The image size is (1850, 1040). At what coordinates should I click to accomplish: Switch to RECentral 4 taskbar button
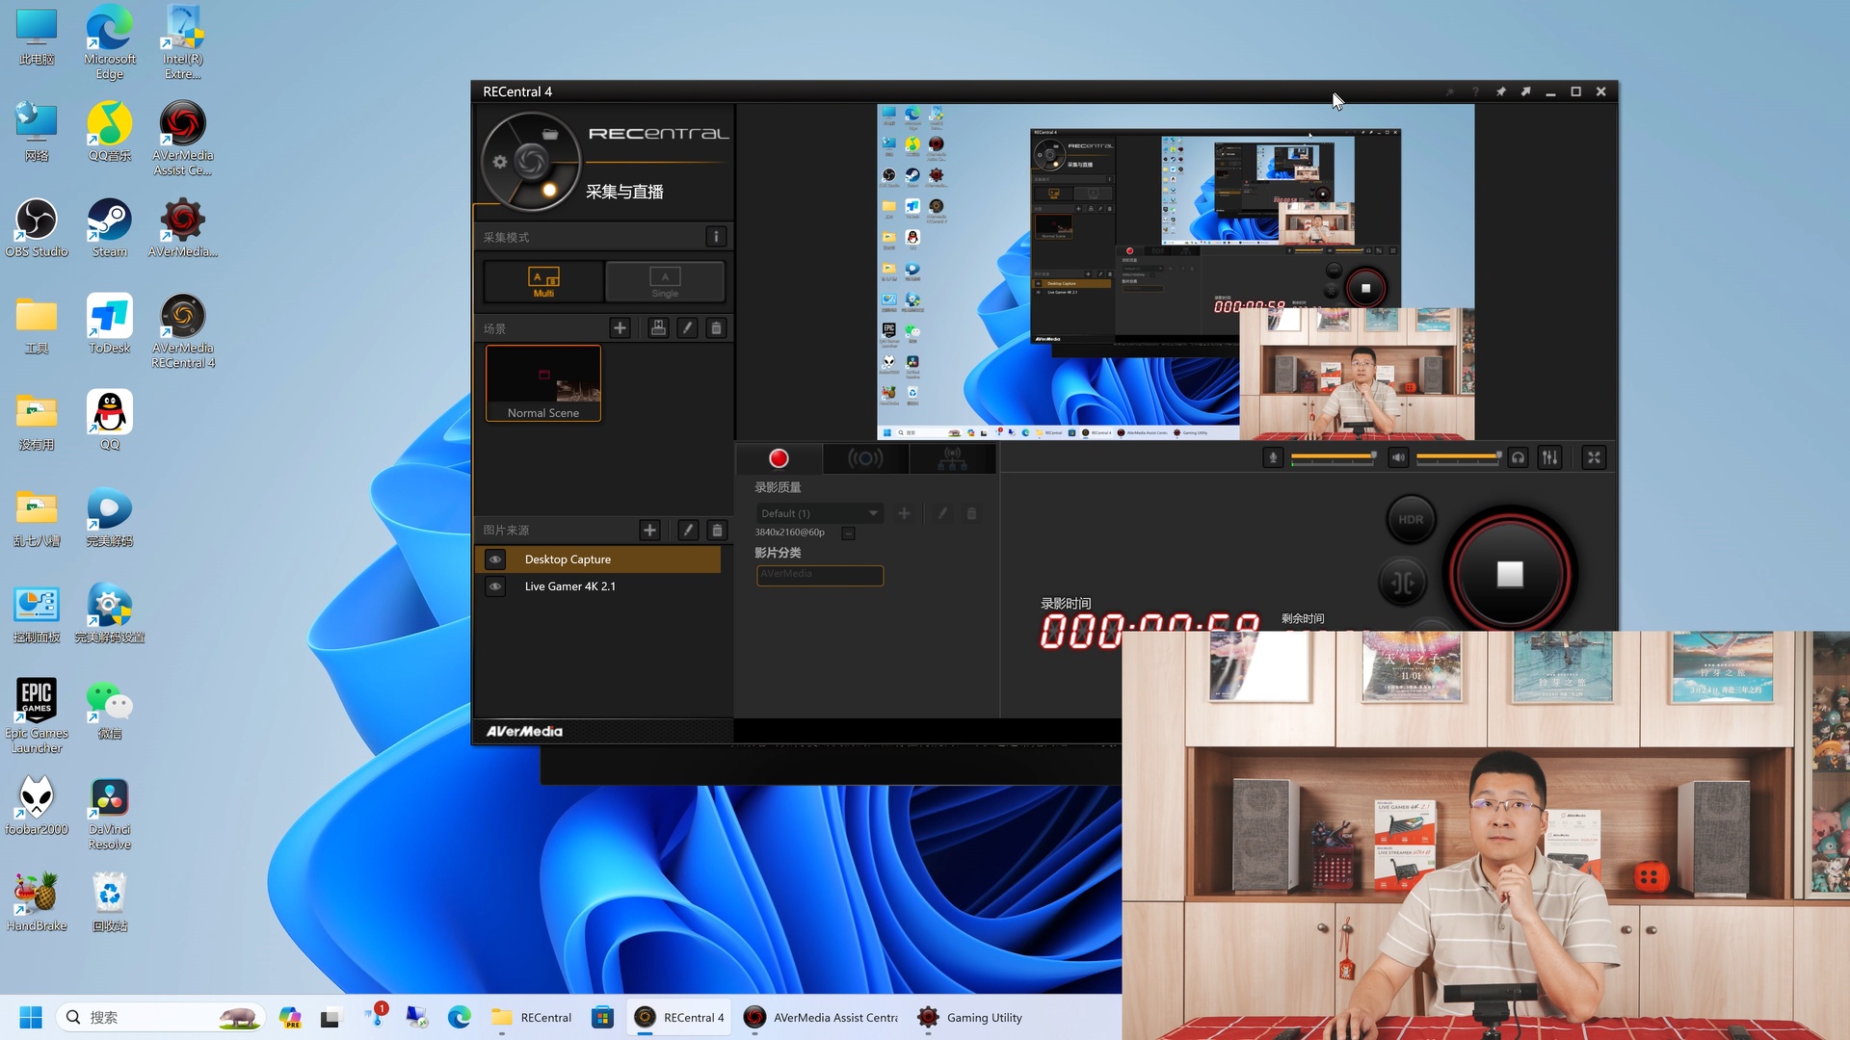click(x=678, y=1017)
